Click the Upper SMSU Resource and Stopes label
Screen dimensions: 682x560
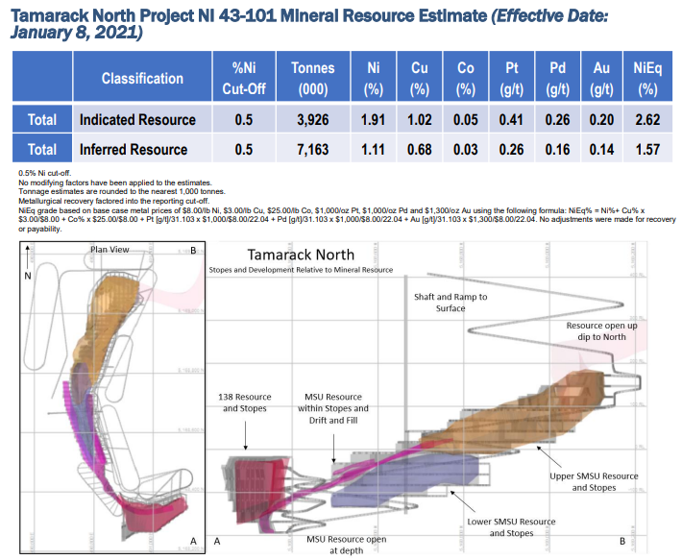593,482
